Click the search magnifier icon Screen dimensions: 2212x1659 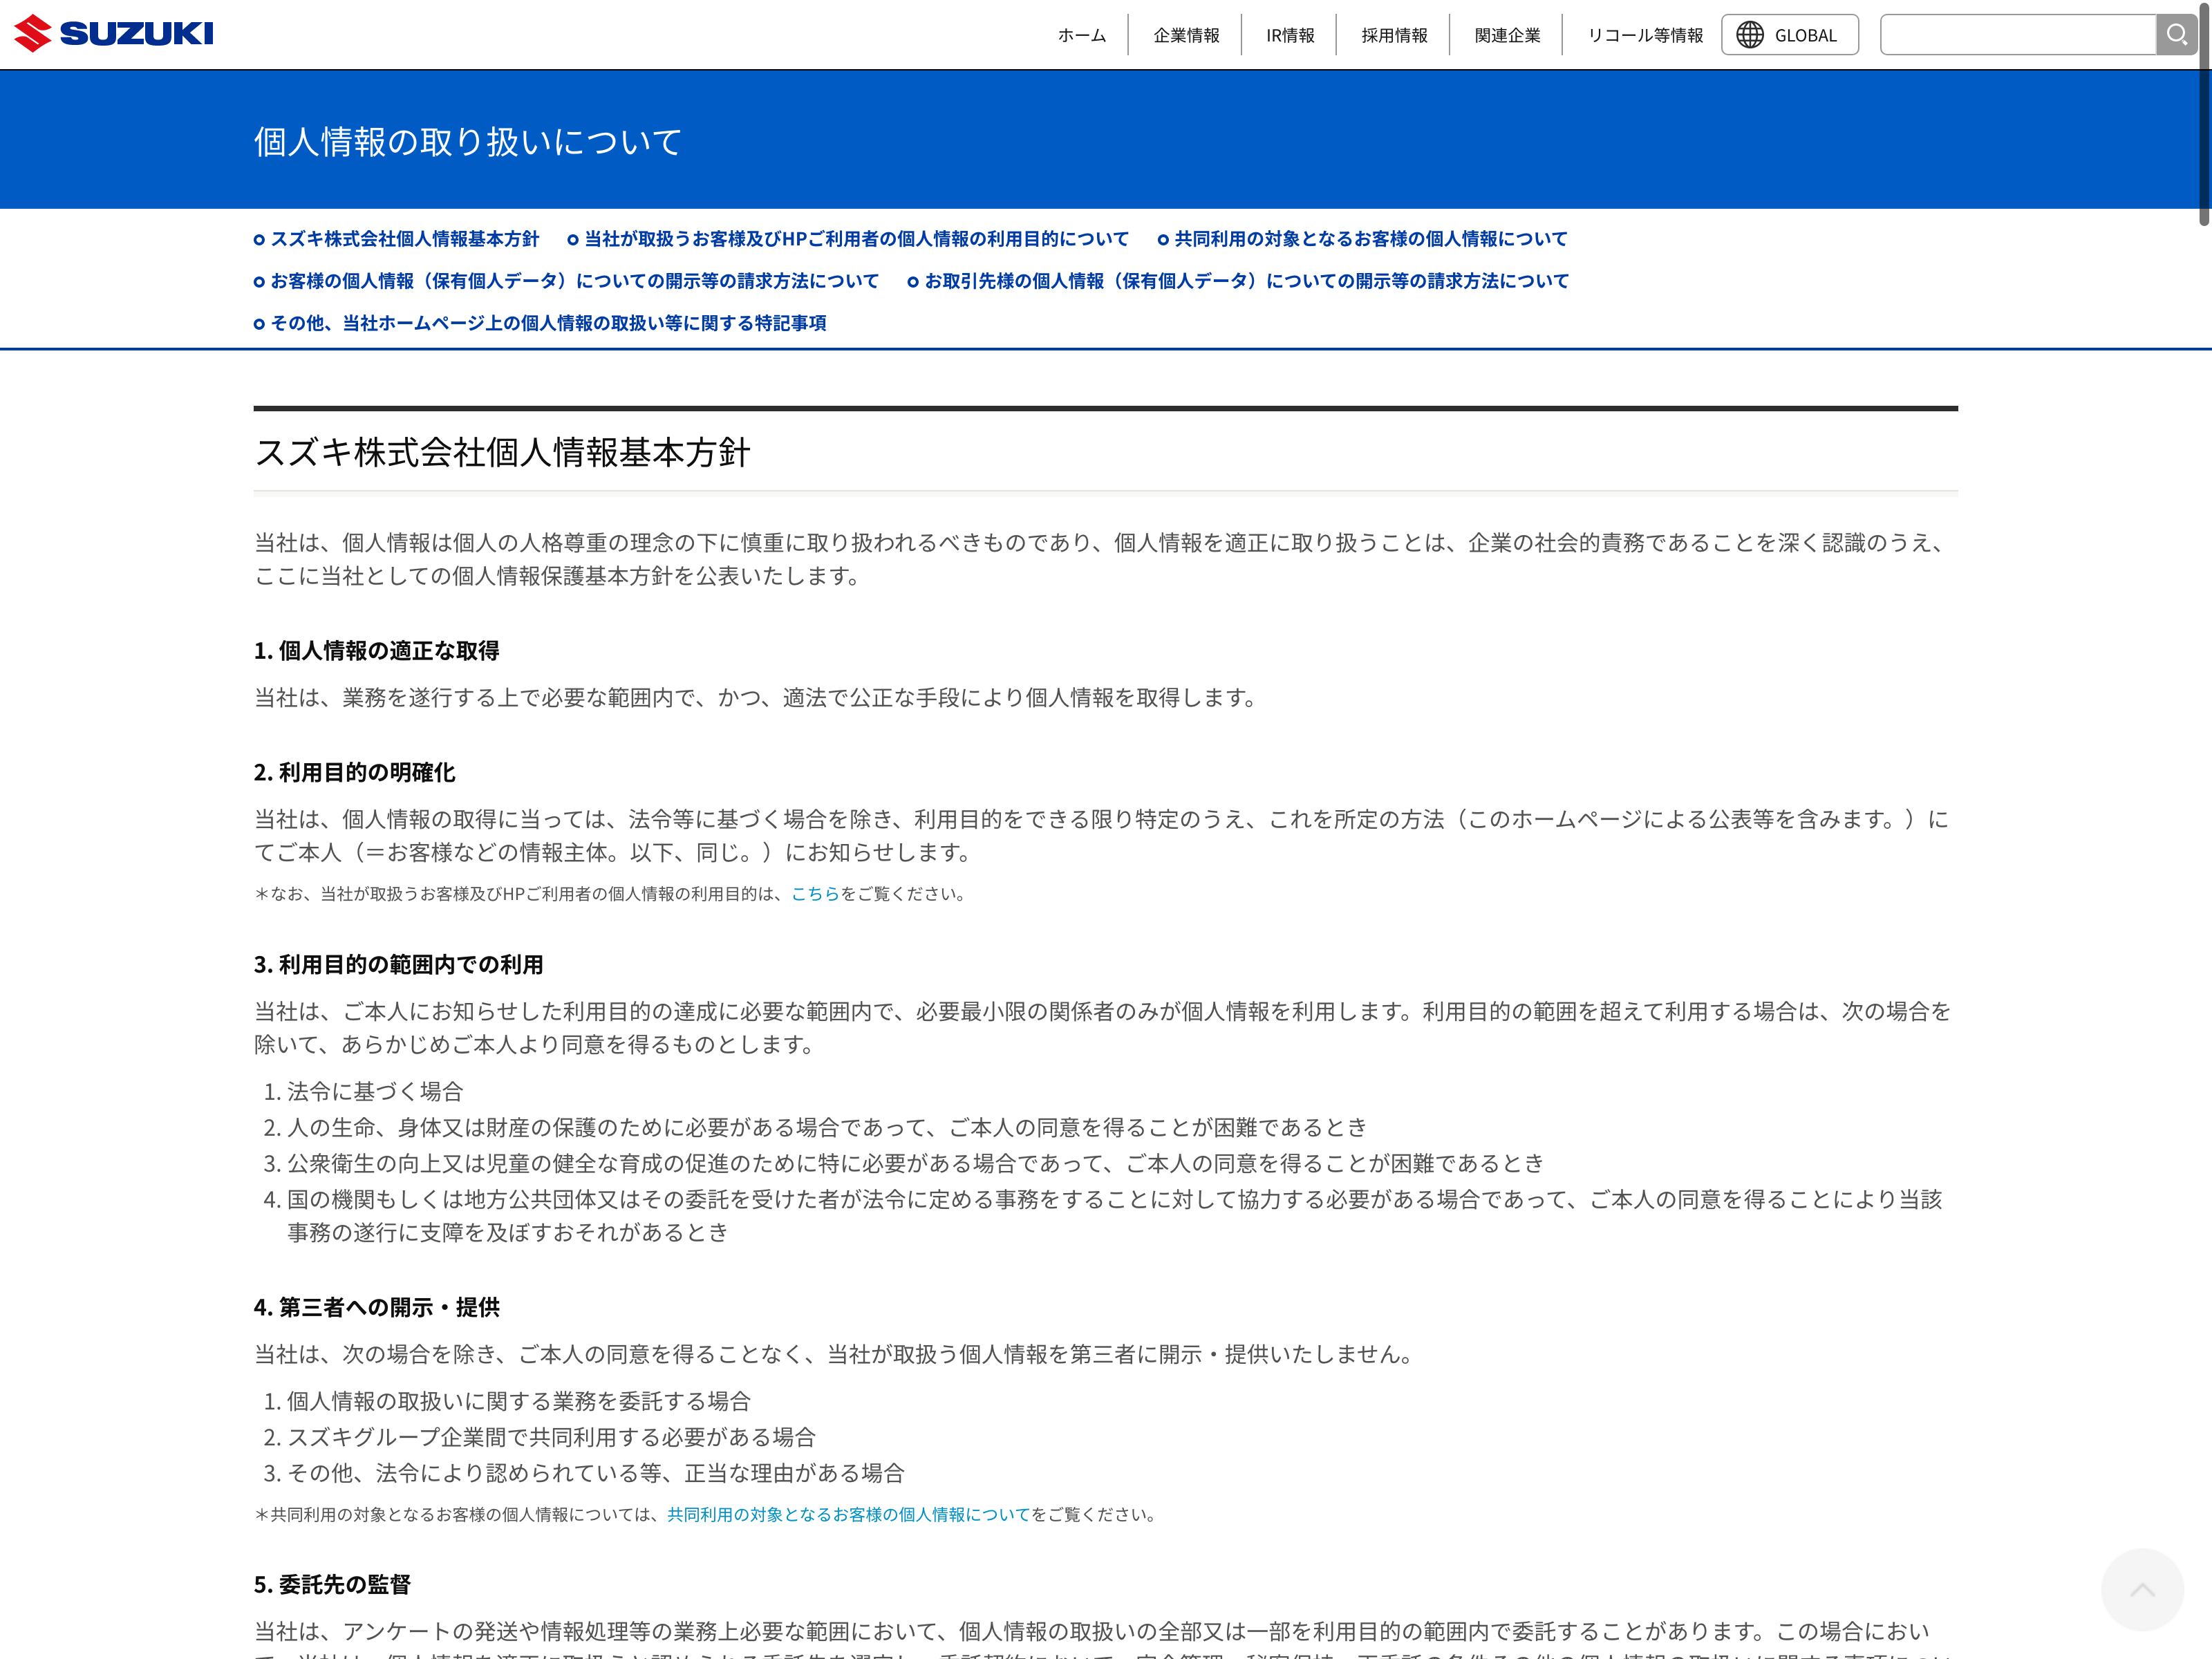pos(2176,35)
